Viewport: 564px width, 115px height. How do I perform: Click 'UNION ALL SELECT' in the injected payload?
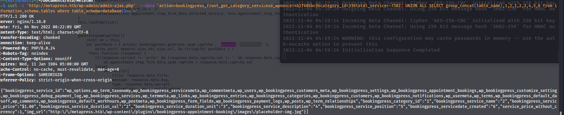coord(424,6)
